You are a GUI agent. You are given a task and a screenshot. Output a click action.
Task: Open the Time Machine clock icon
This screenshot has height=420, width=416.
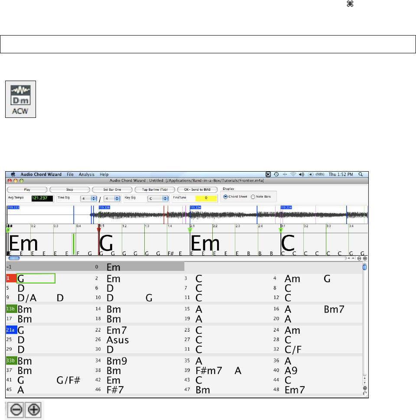(276, 174)
